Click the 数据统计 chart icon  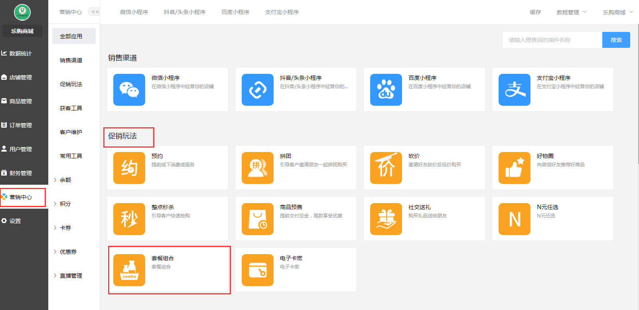[x=4, y=53]
